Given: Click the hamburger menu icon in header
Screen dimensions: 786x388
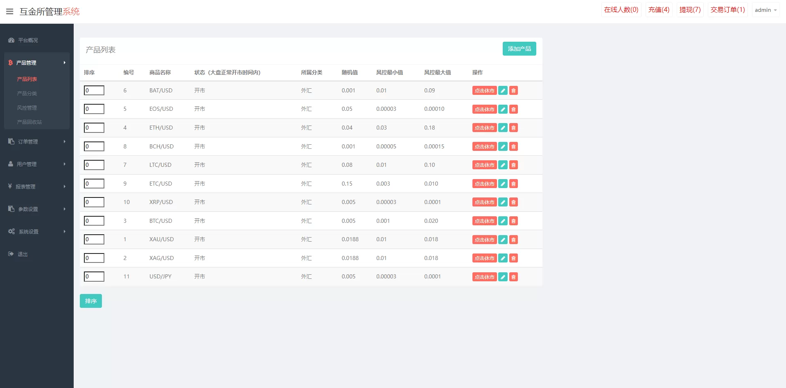Looking at the screenshot, I should tap(10, 11).
